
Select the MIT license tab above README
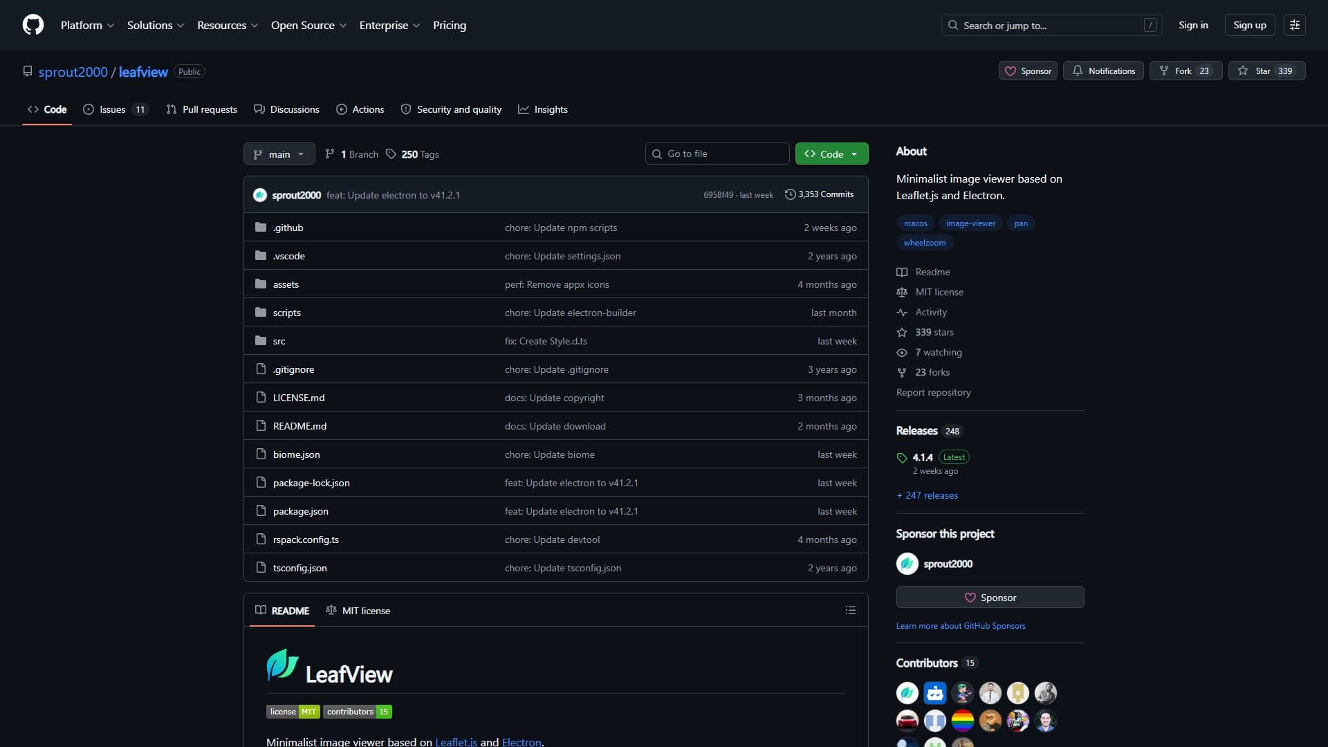358,610
